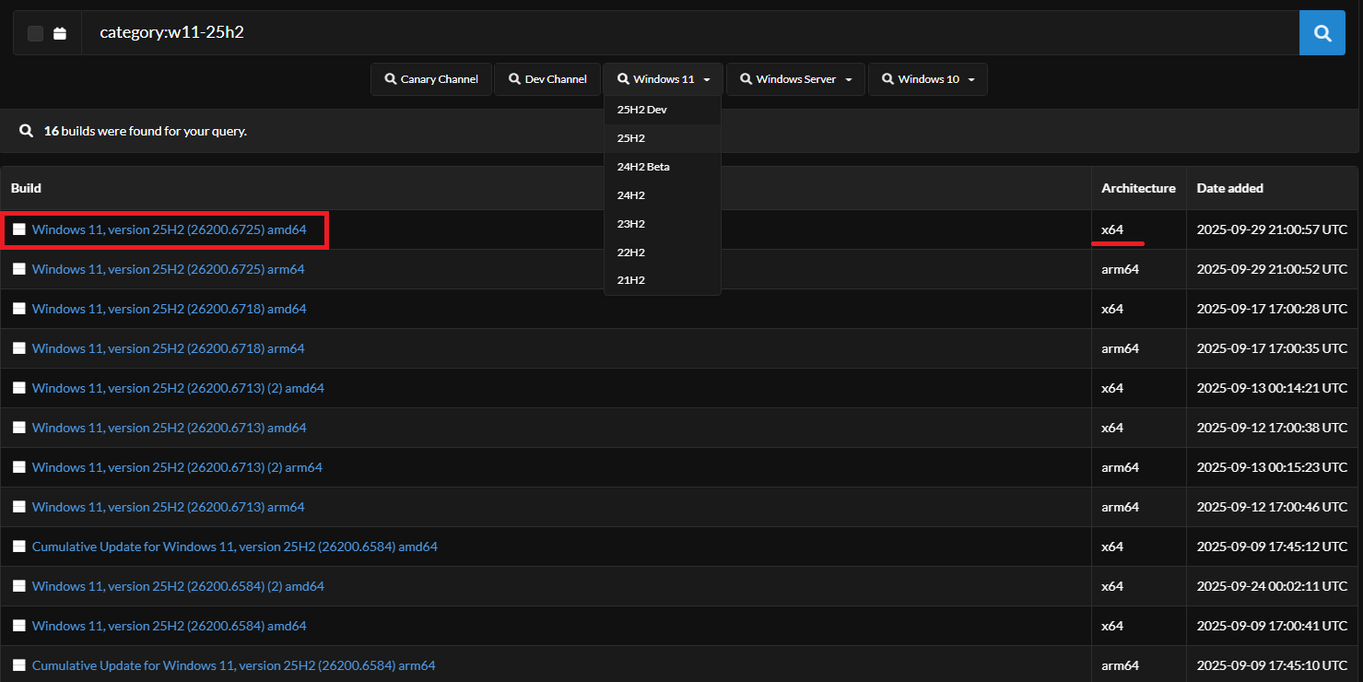The image size is (1363, 682).
Task: Open the 26200.6713 arm64 build link without (2)
Action: click(169, 507)
